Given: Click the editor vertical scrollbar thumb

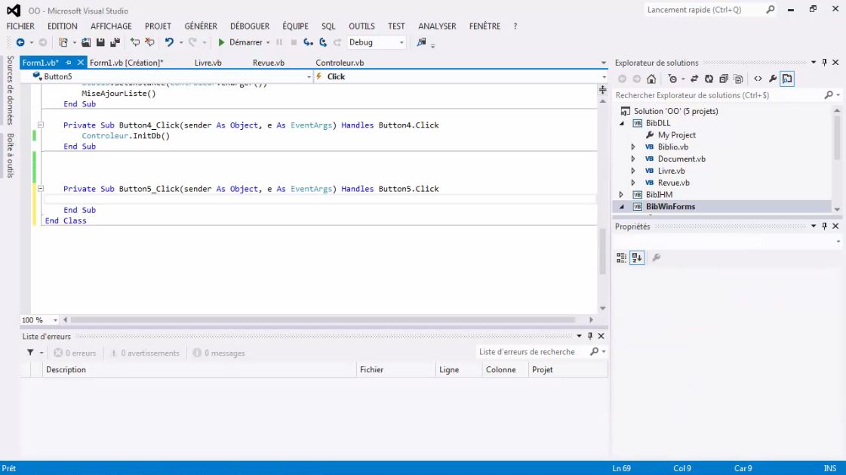Looking at the screenshot, I should (x=603, y=251).
